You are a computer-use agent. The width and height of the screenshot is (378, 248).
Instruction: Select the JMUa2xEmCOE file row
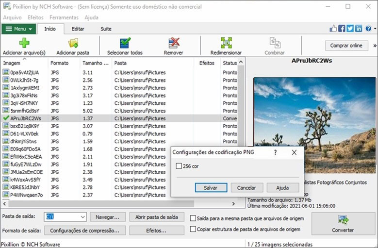(85, 172)
